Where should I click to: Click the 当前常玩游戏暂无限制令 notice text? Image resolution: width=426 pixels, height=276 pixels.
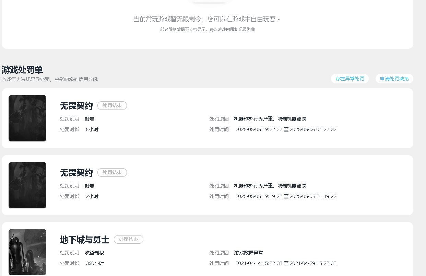pyautogui.click(x=206, y=19)
